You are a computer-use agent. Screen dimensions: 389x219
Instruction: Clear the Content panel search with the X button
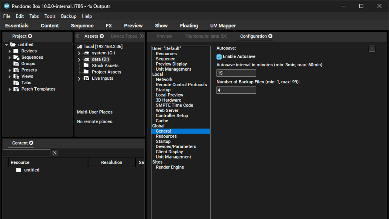(x=55, y=153)
